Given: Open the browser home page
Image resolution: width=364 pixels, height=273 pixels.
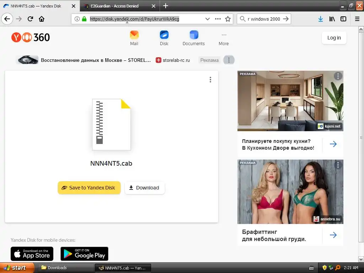Looking at the screenshot, I should tap(42, 19).
